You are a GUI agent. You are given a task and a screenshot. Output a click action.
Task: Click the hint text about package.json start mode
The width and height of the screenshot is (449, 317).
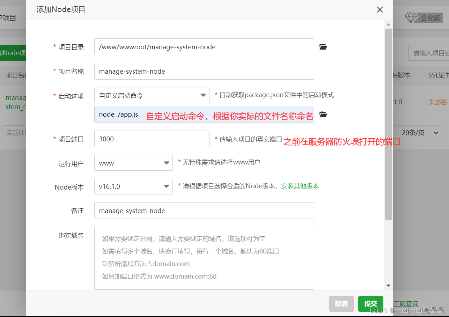click(274, 95)
